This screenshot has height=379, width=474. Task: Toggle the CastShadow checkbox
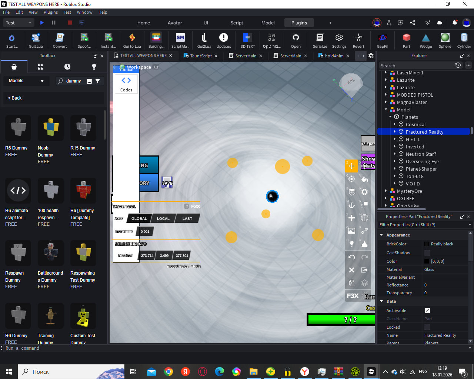pos(427,253)
